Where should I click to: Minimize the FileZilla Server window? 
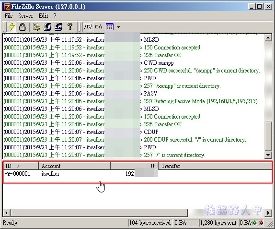point(252,7)
